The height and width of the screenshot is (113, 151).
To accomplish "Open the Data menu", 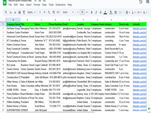I will [x=44, y=5].
